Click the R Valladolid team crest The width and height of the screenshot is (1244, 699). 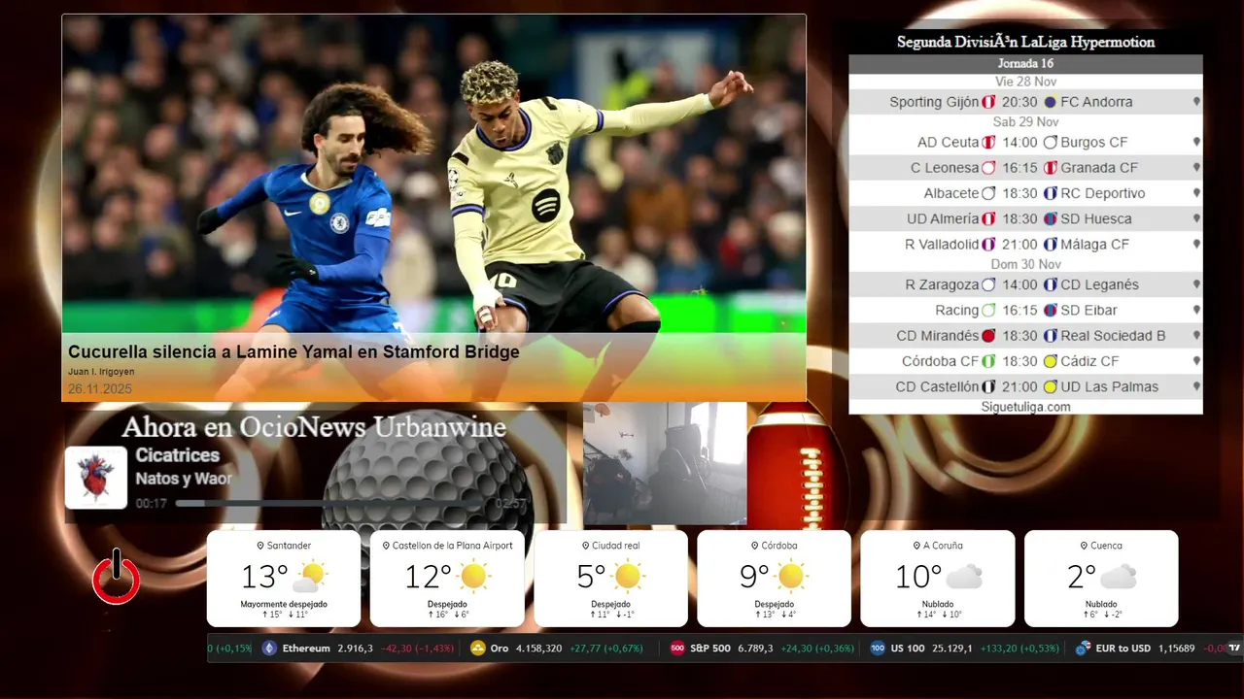point(988,245)
